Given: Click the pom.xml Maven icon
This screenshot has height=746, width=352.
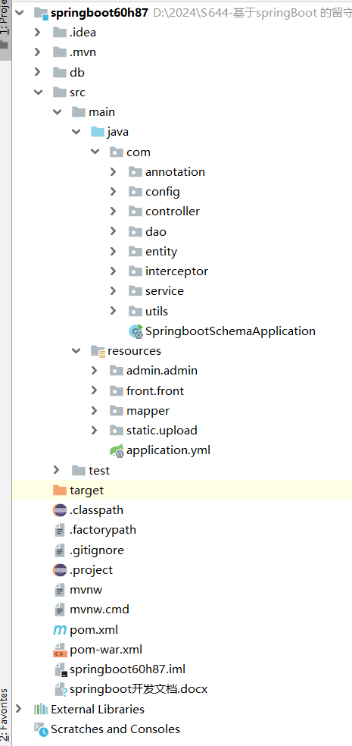Looking at the screenshot, I should click(60, 630).
